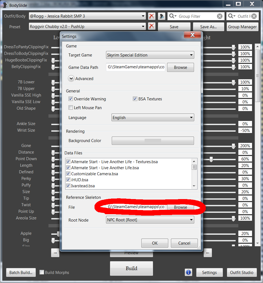This screenshot has width=263, height=283.
Task: Click Apple low slider thumb
Action: point(58,234)
